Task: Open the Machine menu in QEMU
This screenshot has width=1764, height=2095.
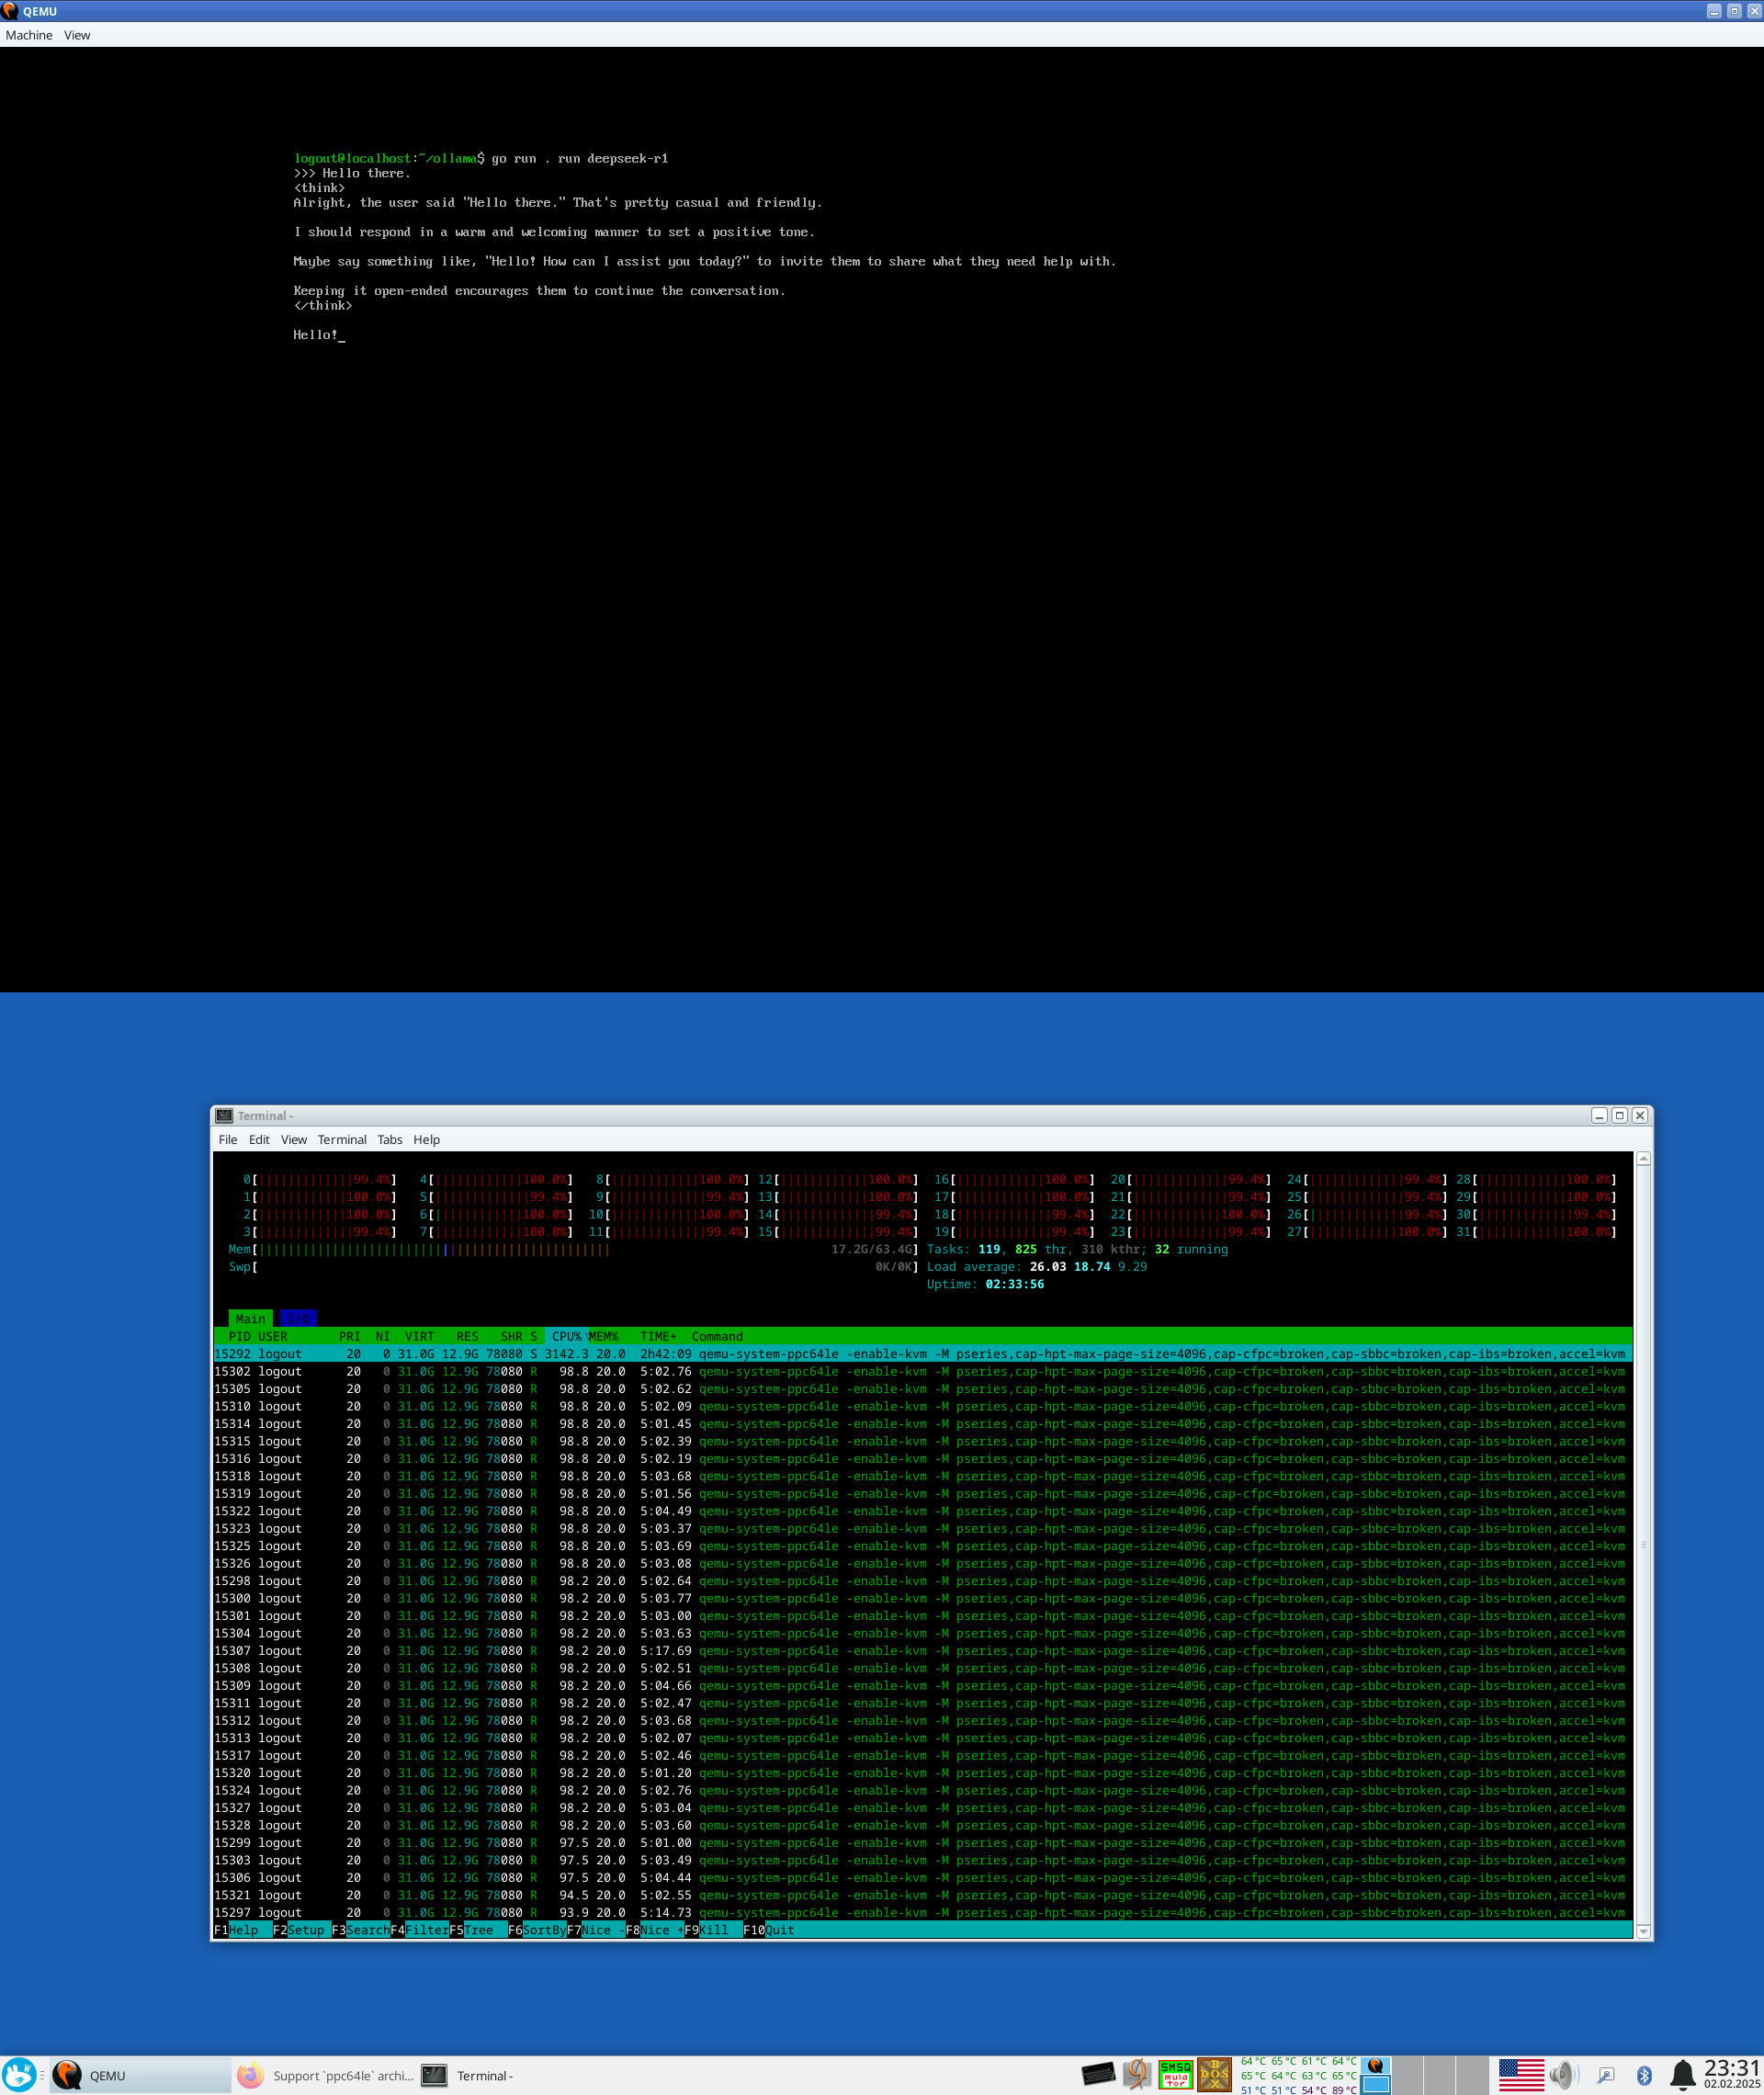Action: [29, 35]
